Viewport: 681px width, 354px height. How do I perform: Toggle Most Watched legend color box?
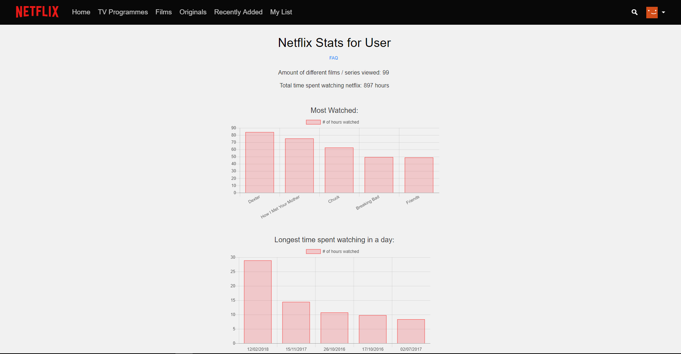coord(313,122)
